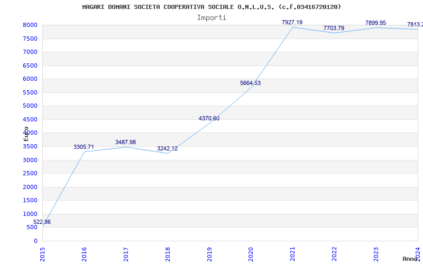423x264 pixels.
Task: Click the y-axis value 5500
Action: [x=30, y=93]
